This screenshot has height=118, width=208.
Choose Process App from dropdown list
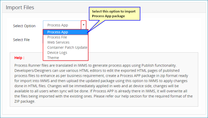(x=66, y=32)
